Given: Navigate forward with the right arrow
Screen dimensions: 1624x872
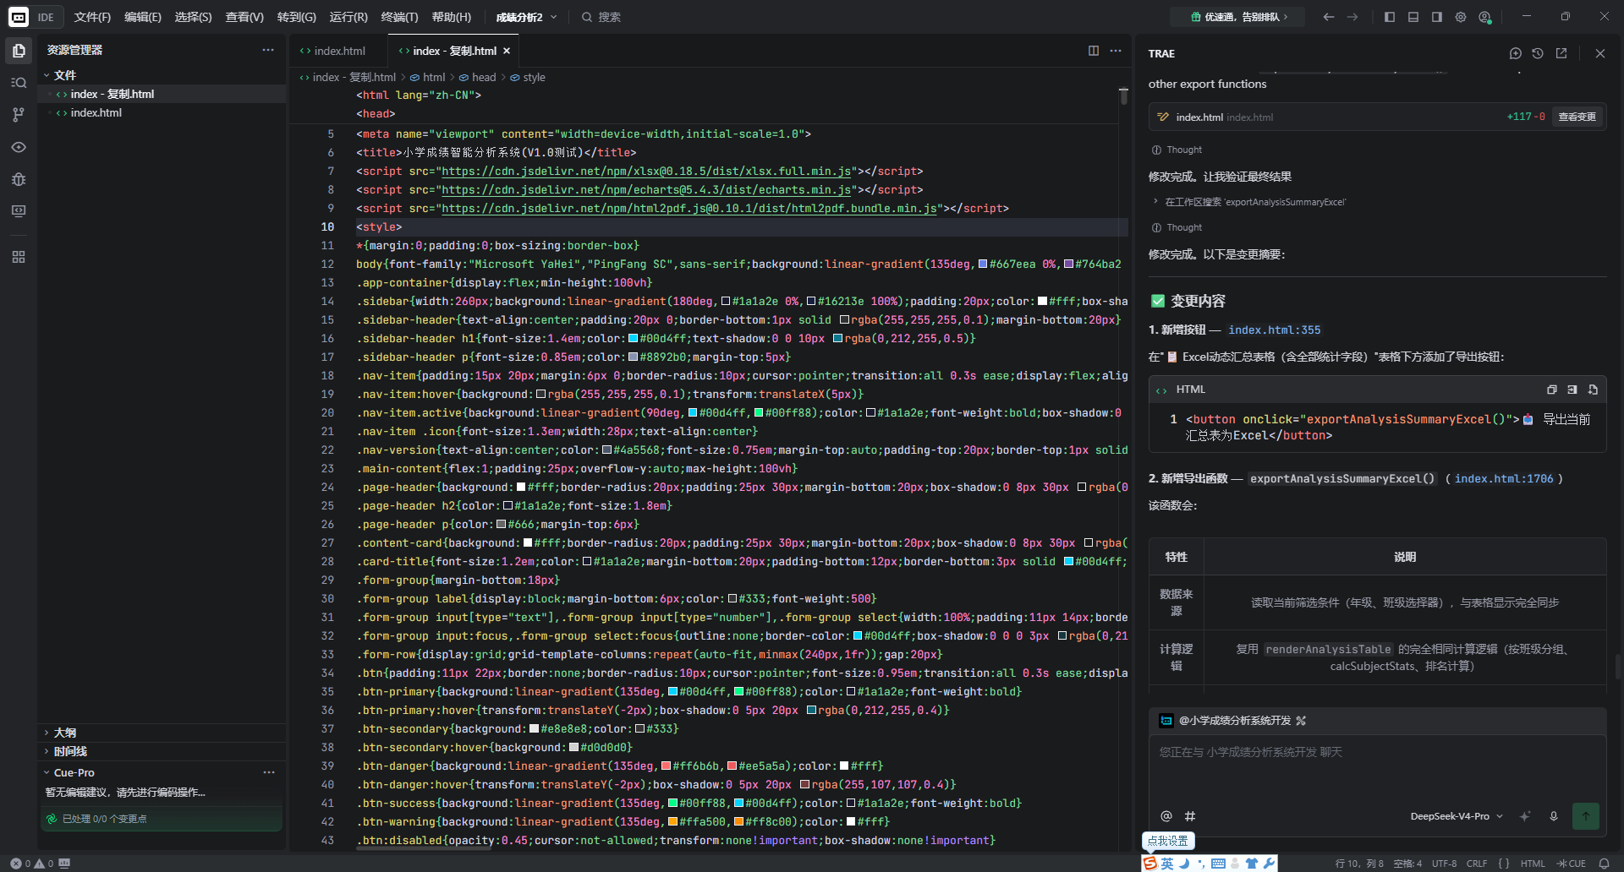Looking at the screenshot, I should (x=1352, y=17).
